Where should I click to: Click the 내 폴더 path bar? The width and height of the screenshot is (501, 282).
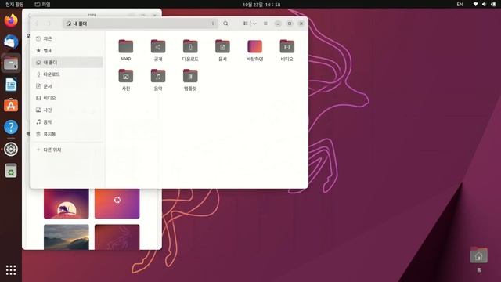coord(140,23)
